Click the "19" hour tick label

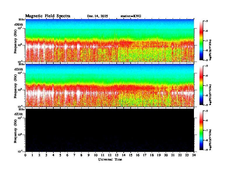pos(159,155)
